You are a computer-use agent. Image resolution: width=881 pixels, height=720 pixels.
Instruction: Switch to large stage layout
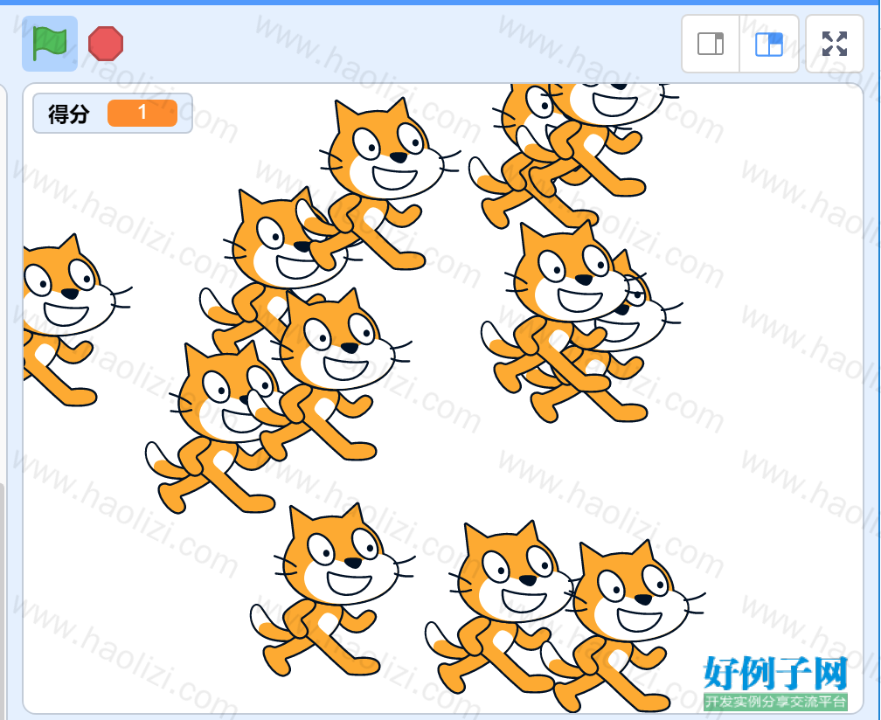769,44
